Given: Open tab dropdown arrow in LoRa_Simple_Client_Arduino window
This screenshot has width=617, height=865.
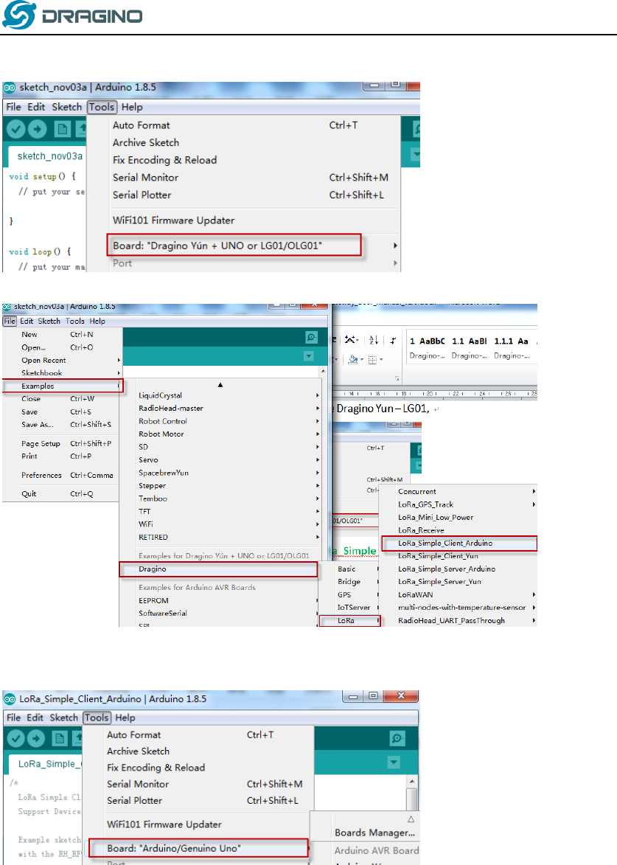Looking at the screenshot, I should point(394,762).
